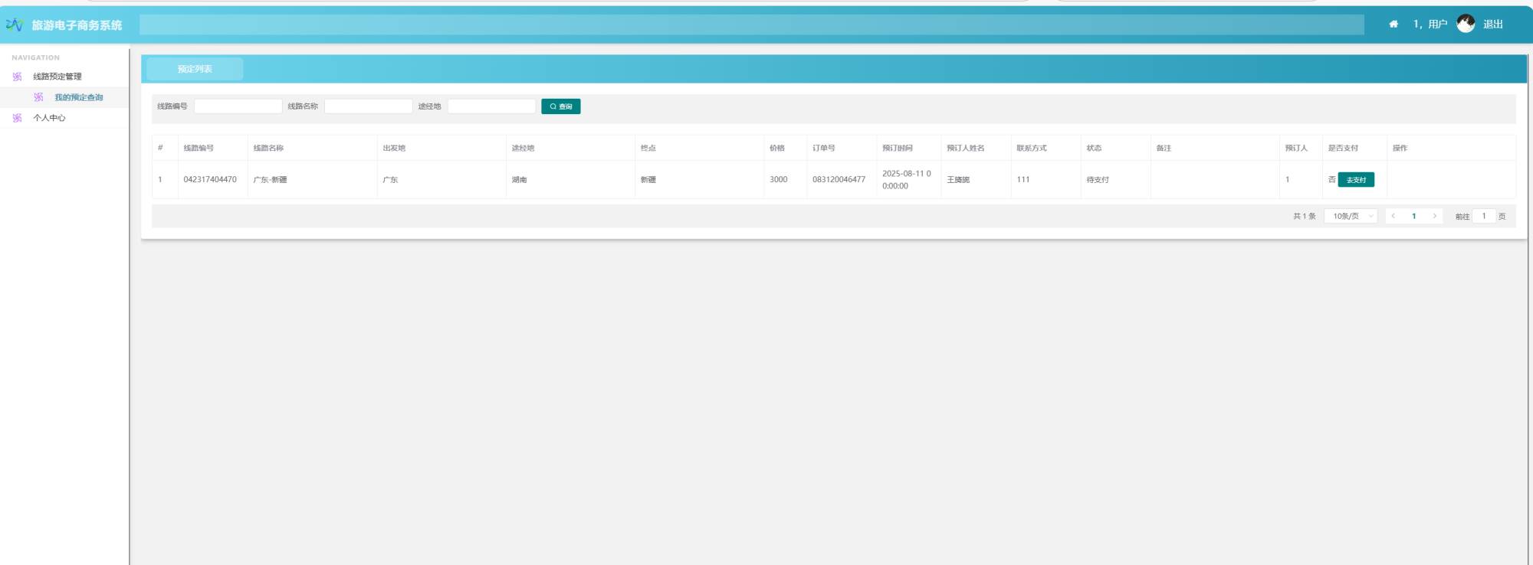The width and height of the screenshot is (1533, 565).
Task: Click the icon beside 个人中心
Action: tap(18, 118)
